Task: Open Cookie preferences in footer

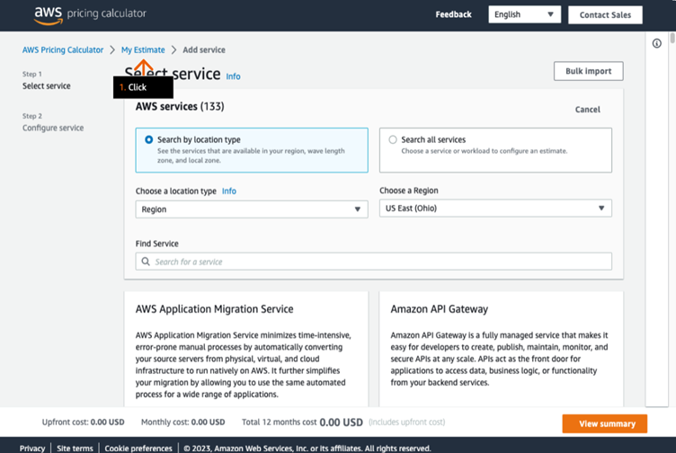Action: (x=138, y=448)
